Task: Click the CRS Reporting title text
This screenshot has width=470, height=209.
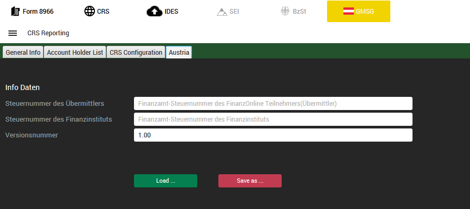Action: [48, 33]
